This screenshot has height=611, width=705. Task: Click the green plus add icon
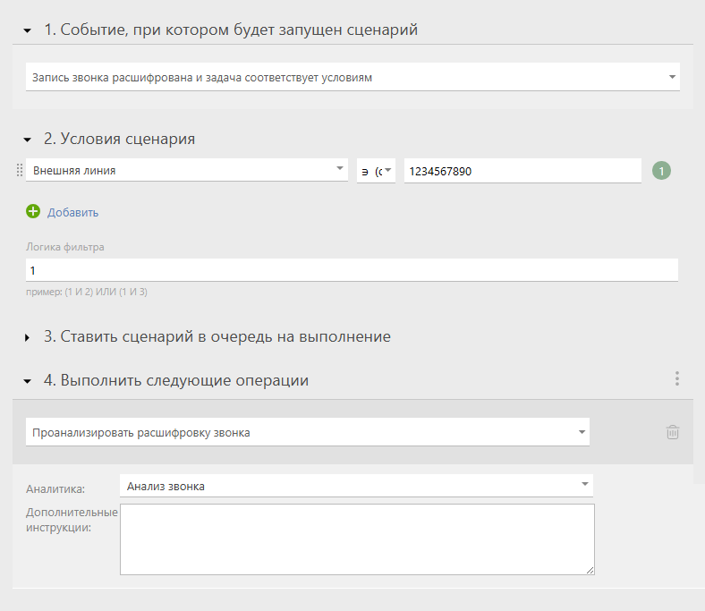tap(33, 211)
